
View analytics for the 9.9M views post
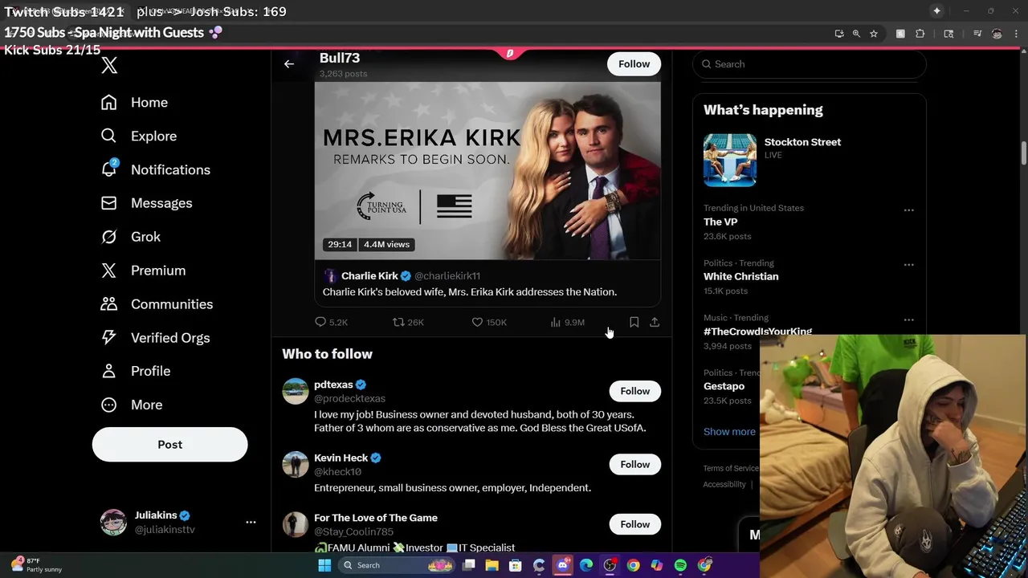567,322
